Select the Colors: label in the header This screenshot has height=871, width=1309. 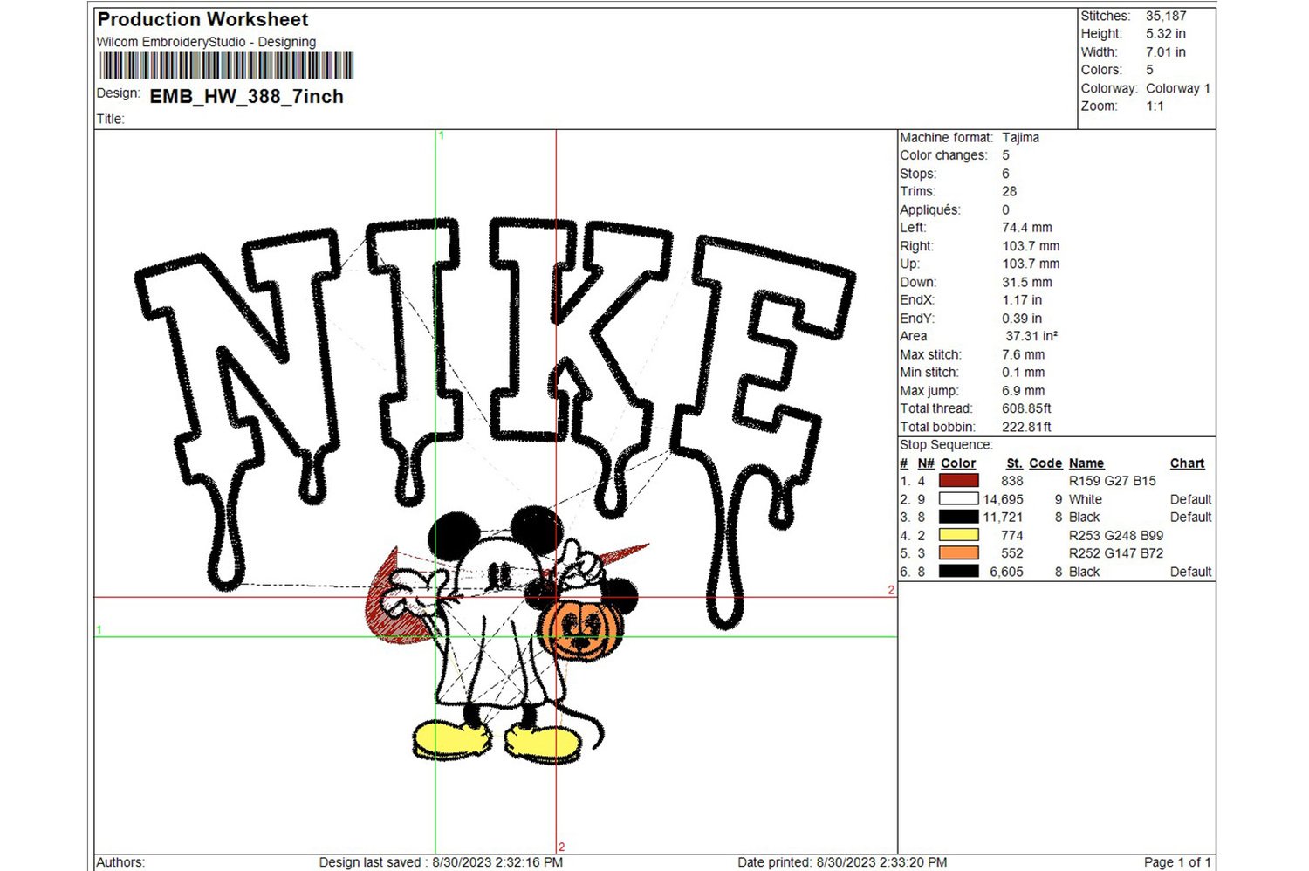click(1101, 70)
